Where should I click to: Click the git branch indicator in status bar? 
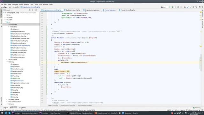point(192,110)
